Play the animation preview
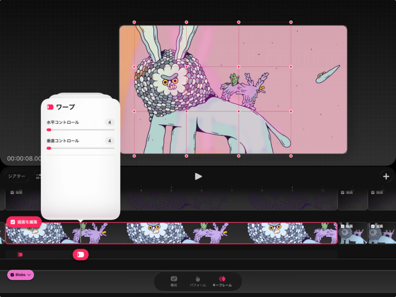396x297 pixels. [198, 176]
